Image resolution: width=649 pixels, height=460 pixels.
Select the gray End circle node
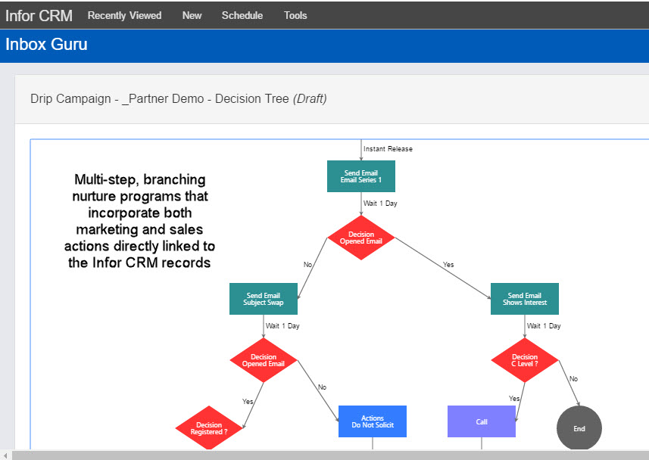coord(579,428)
